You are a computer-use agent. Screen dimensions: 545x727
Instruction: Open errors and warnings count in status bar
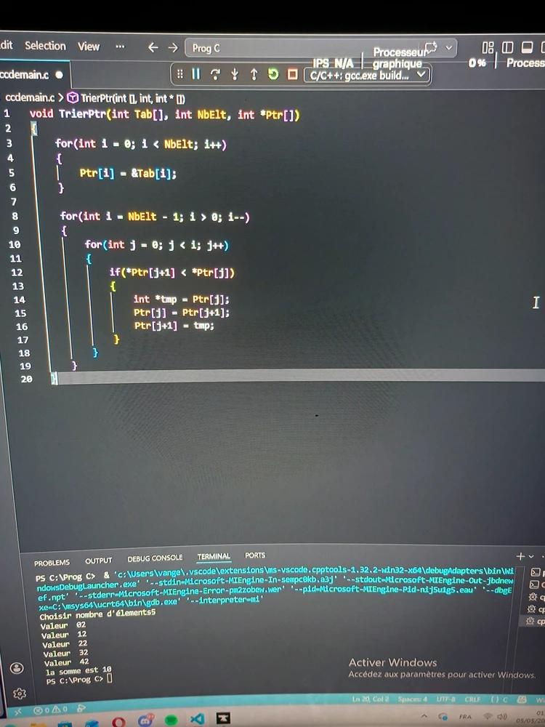51,710
